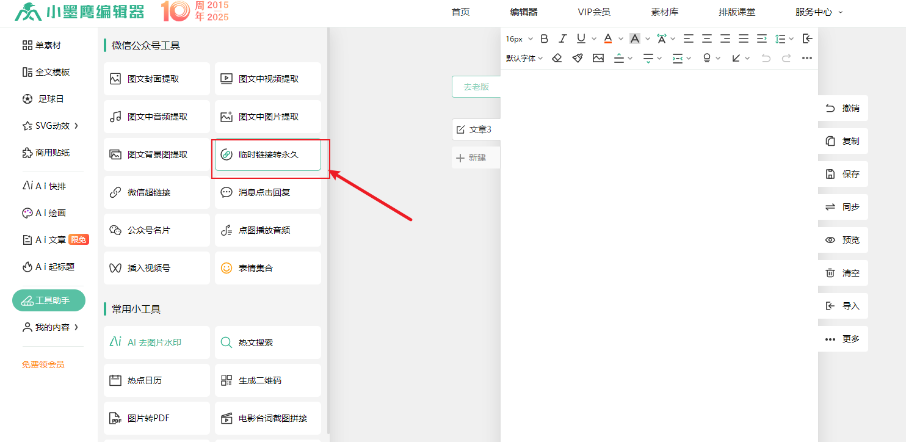Open the 公众号名片 tool
Screen dimensions: 906x442
coord(156,230)
